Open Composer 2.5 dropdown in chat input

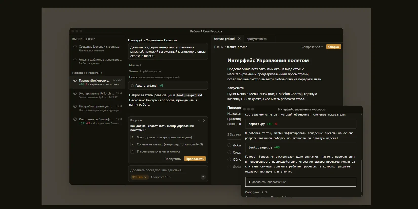click(161, 177)
